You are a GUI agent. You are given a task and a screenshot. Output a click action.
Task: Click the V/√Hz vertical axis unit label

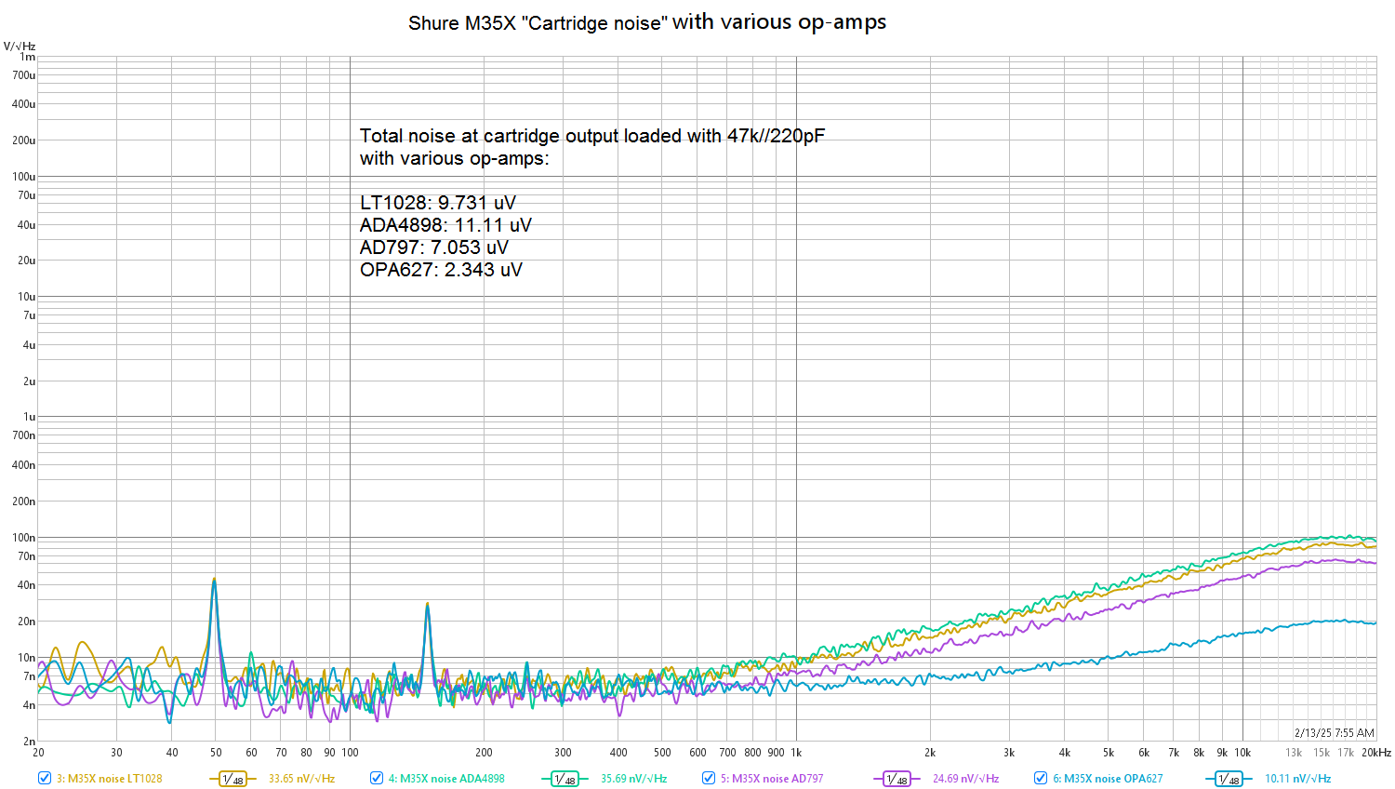20,46
